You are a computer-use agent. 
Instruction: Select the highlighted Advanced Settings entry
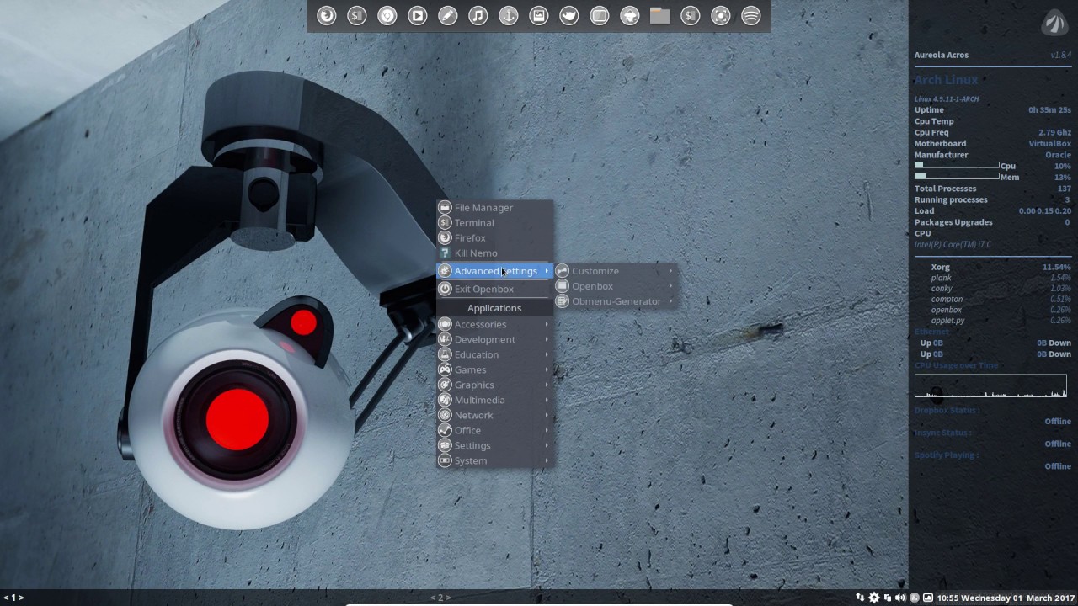(494, 271)
